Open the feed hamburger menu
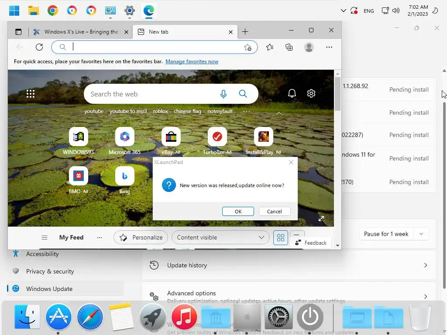 click(45, 238)
